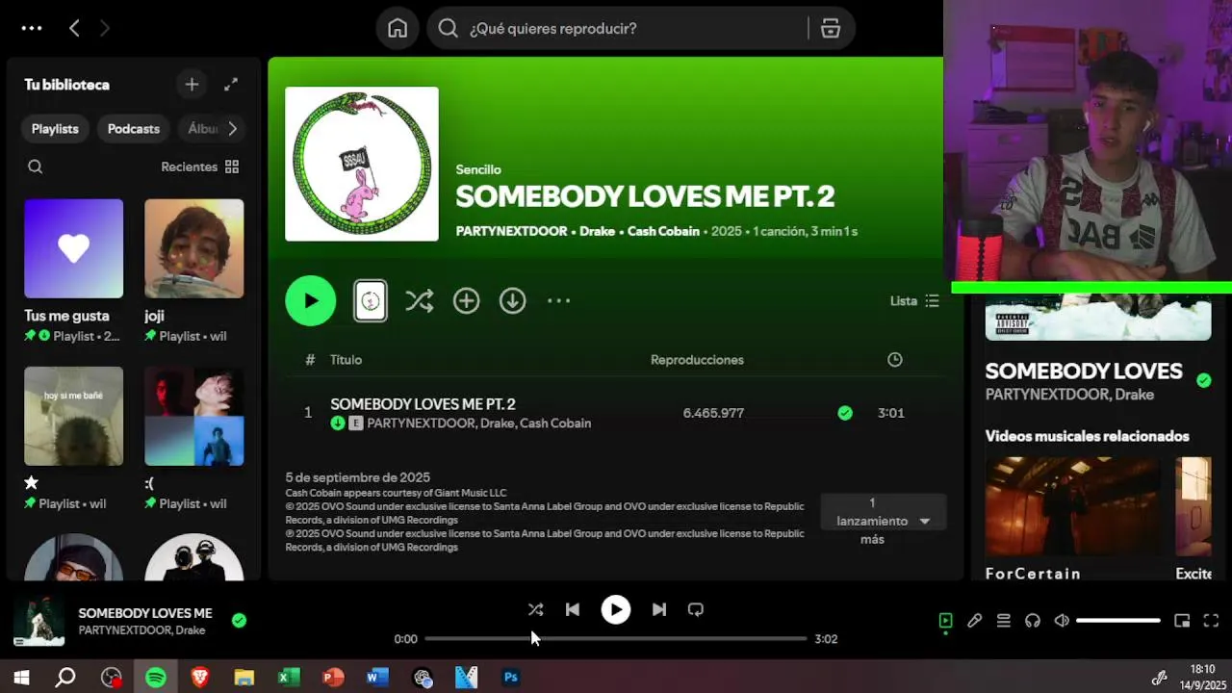Image resolution: width=1232 pixels, height=693 pixels.
Task: Open the 'Tus me gusta' playlist
Action: (74, 248)
